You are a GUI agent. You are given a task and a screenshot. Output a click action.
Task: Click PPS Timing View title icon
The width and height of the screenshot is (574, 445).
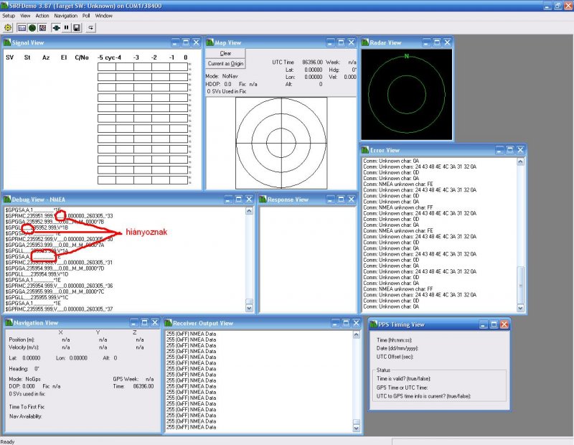pyautogui.click(x=373, y=324)
